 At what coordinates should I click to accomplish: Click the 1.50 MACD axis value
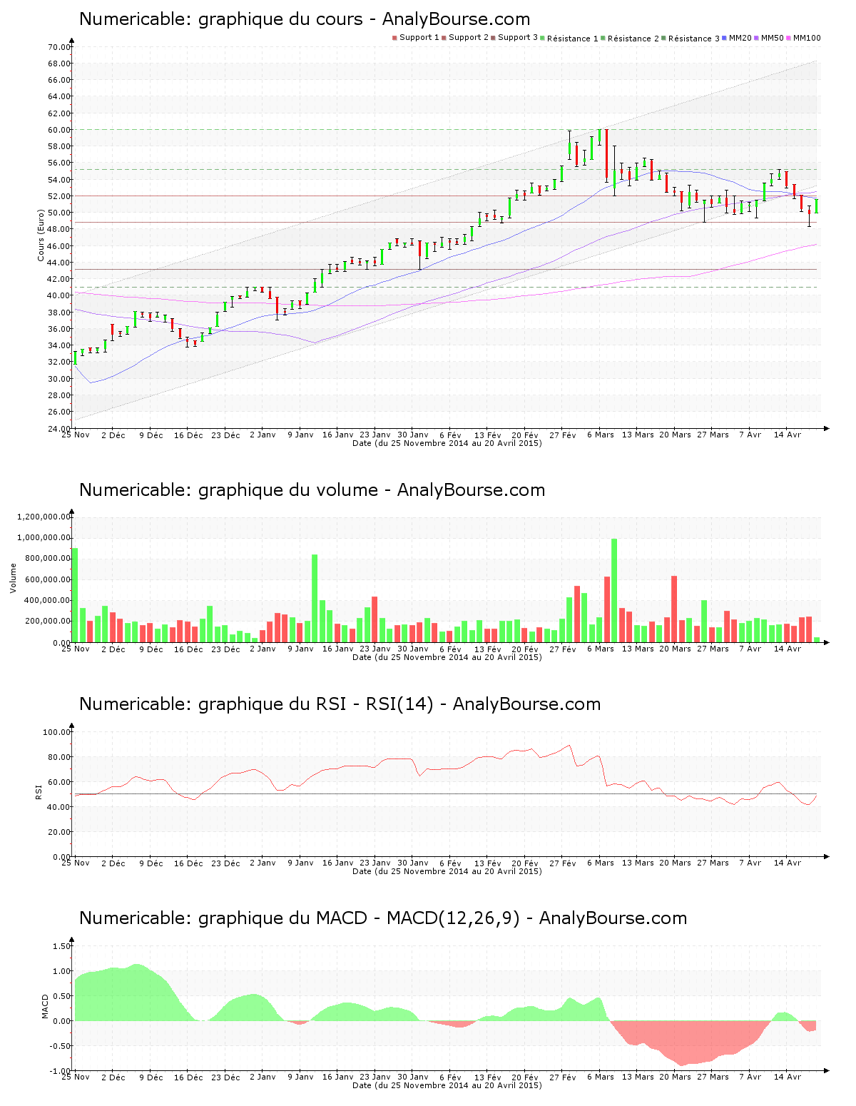[x=62, y=946]
